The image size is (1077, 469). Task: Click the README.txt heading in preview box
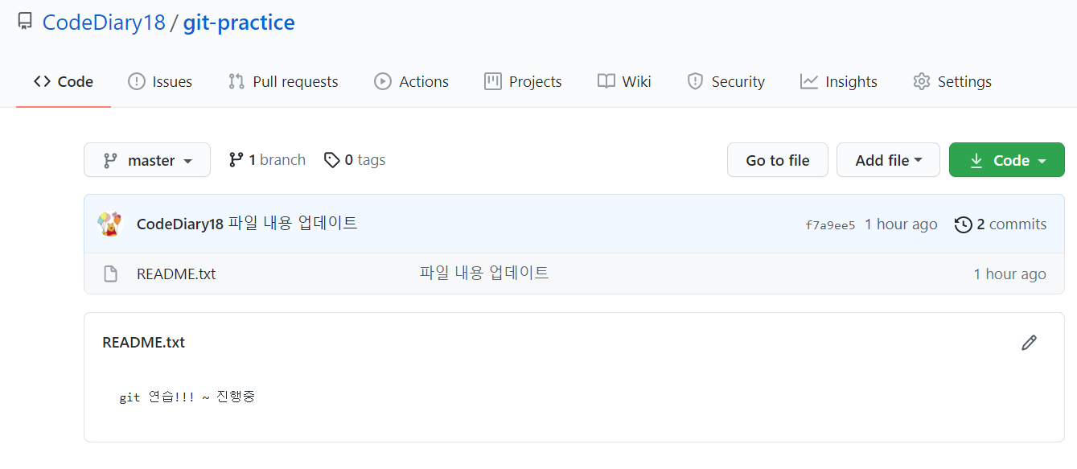pyautogui.click(x=144, y=342)
